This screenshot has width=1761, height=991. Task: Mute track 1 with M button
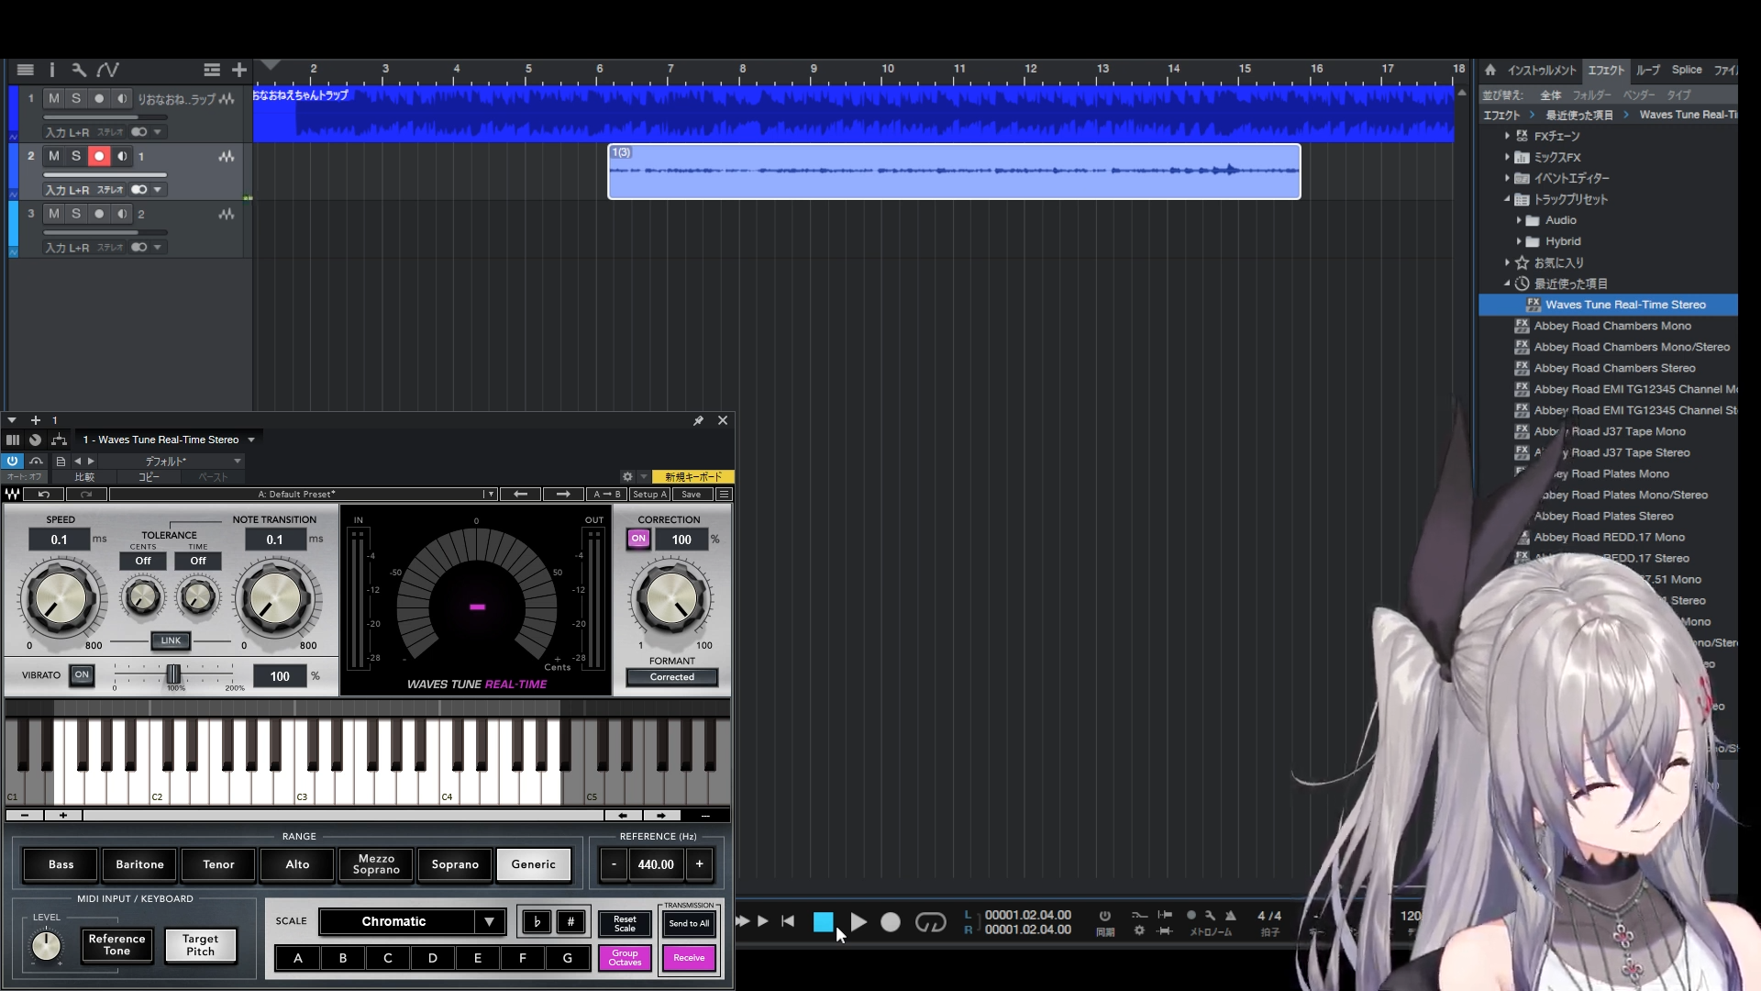click(54, 98)
